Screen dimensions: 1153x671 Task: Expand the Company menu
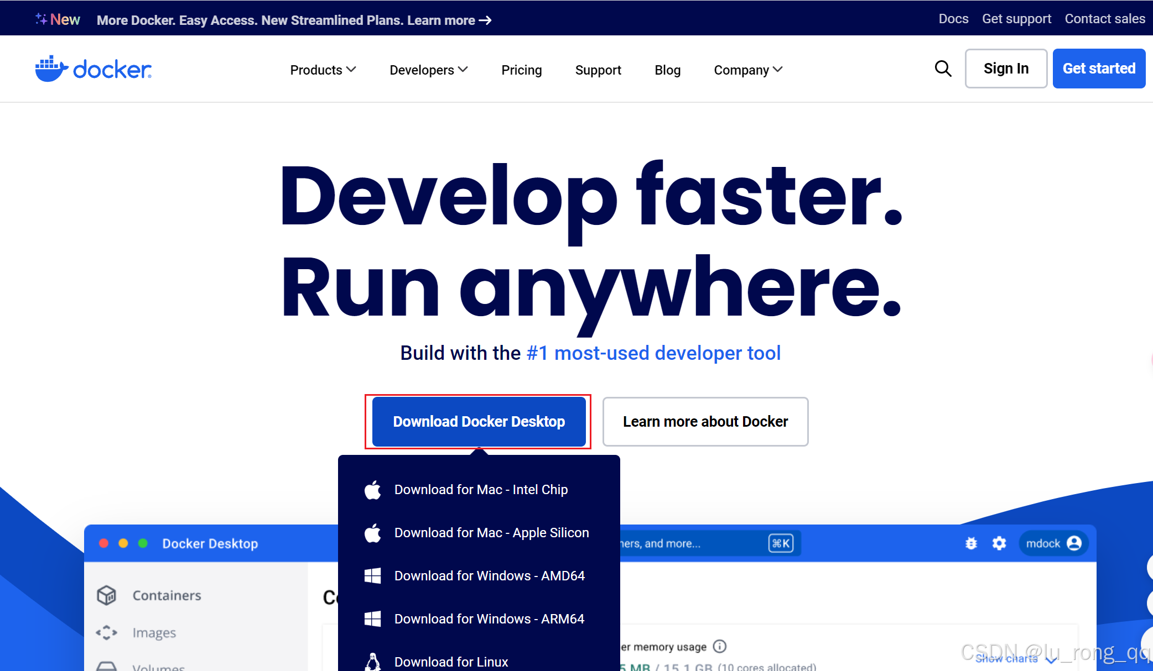(748, 70)
